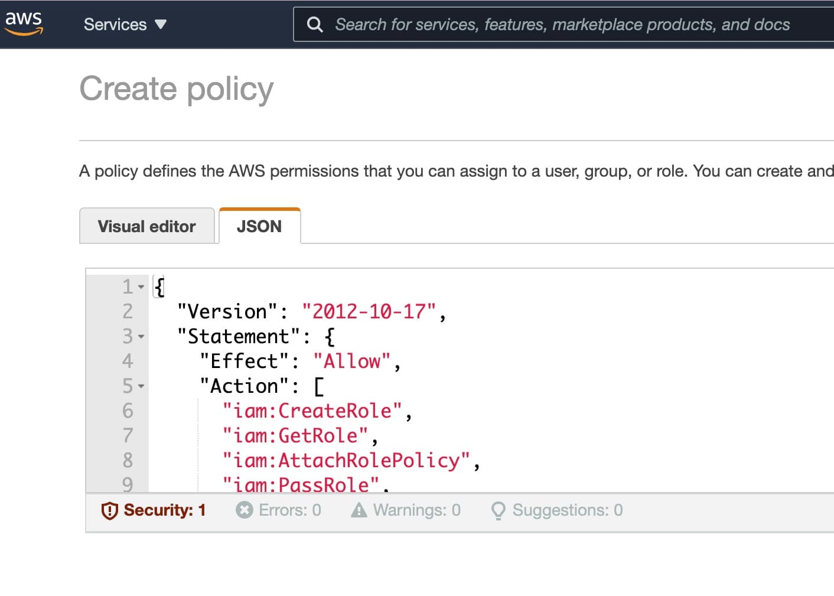The image size is (834, 596).
Task: Click line number 2 in gutter
Action: 128,311
